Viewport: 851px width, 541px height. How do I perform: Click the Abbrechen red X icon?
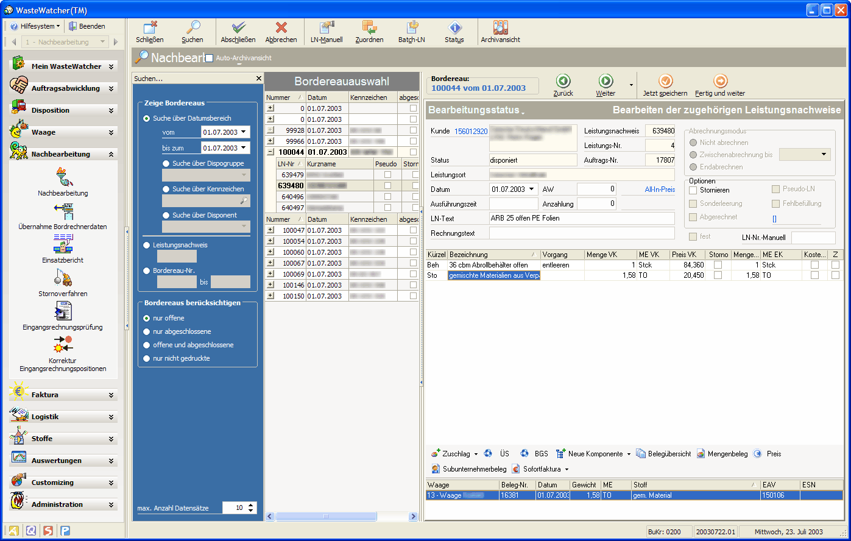[x=281, y=28]
